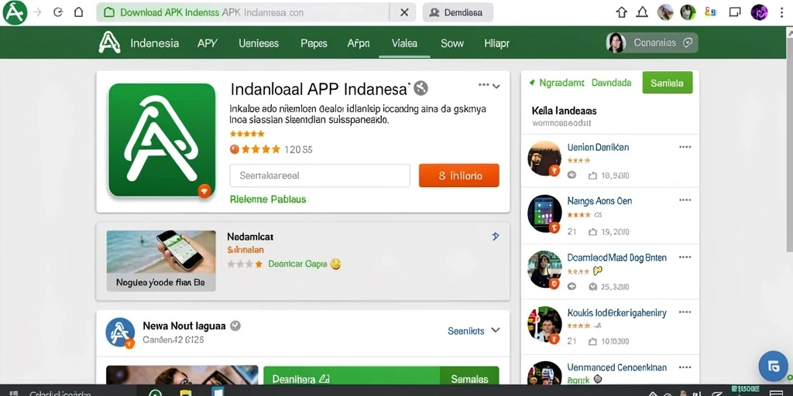Viewport: 793px width, 396px height.
Task: Click the blue floating chat button
Action: click(774, 367)
